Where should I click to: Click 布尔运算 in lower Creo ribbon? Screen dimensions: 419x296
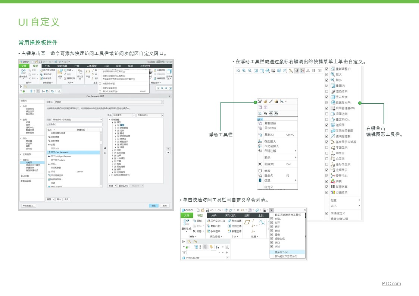click(235, 221)
